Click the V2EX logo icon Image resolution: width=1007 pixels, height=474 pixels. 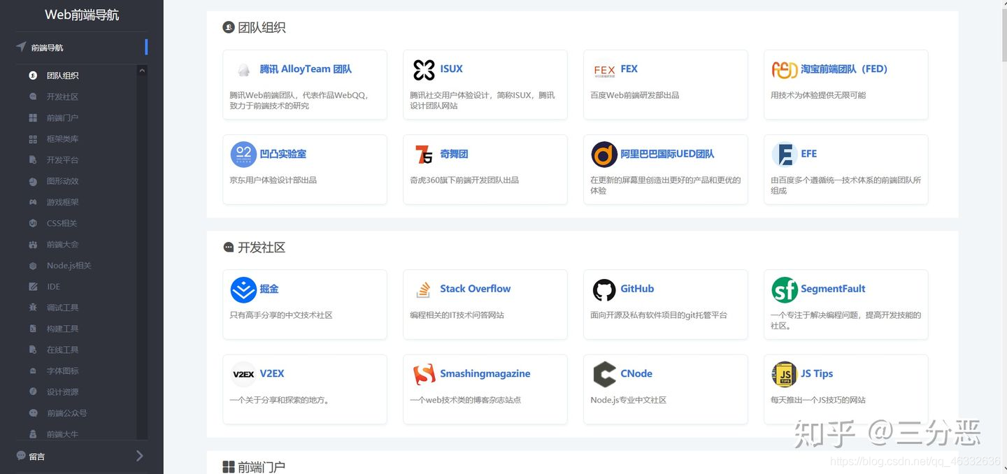pos(243,374)
